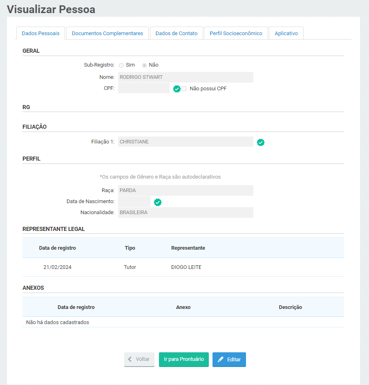Screen dimensions: 369x385
Task: Click the verified badge beside Data de Nascimento
Action: 157,202
